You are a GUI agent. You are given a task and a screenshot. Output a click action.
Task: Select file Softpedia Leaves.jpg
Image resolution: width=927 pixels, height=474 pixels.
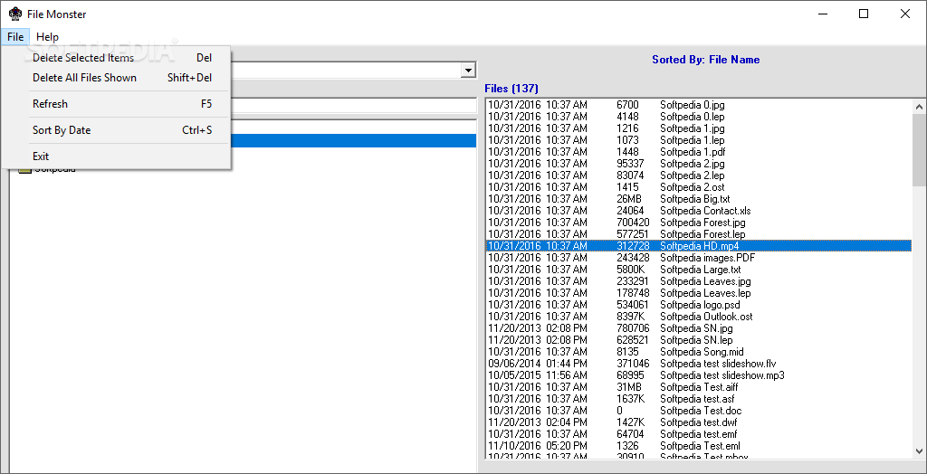pyautogui.click(x=698, y=281)
